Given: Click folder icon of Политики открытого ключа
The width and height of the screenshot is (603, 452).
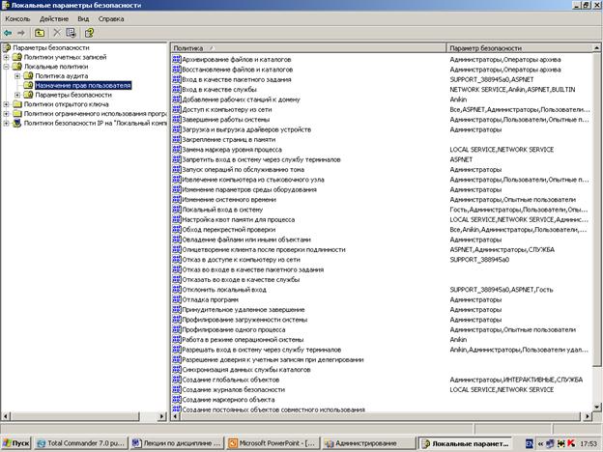Looking at the screenshot, I should (17, 104).
